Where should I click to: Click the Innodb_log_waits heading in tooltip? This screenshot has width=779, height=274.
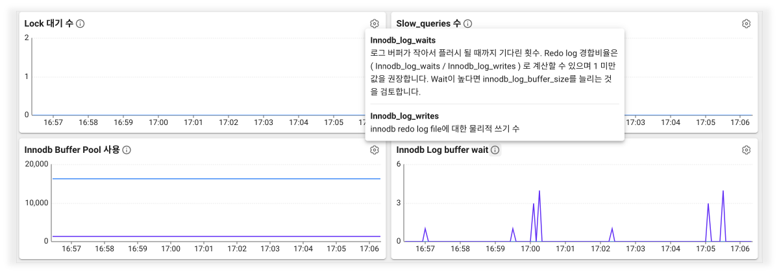coord(403,40)
